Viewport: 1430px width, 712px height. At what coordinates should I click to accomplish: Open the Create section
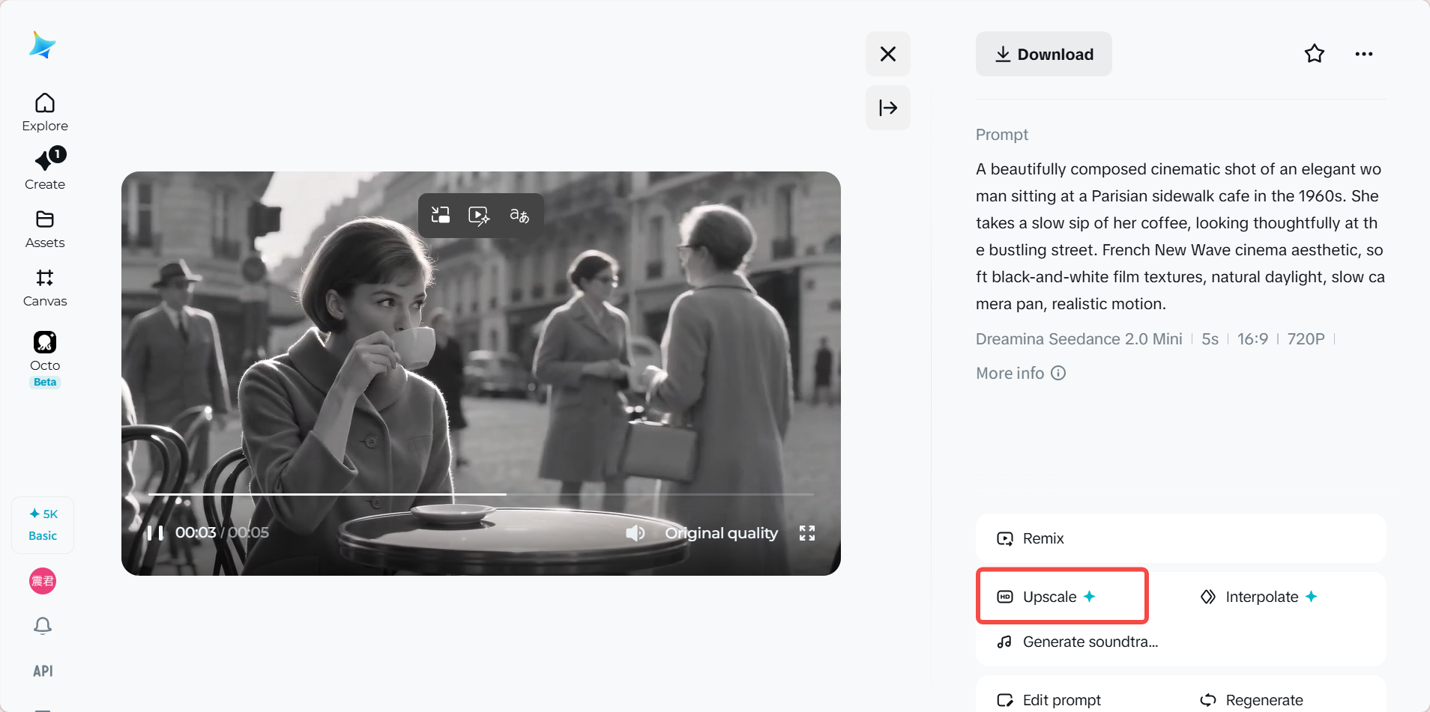[45, 170]
